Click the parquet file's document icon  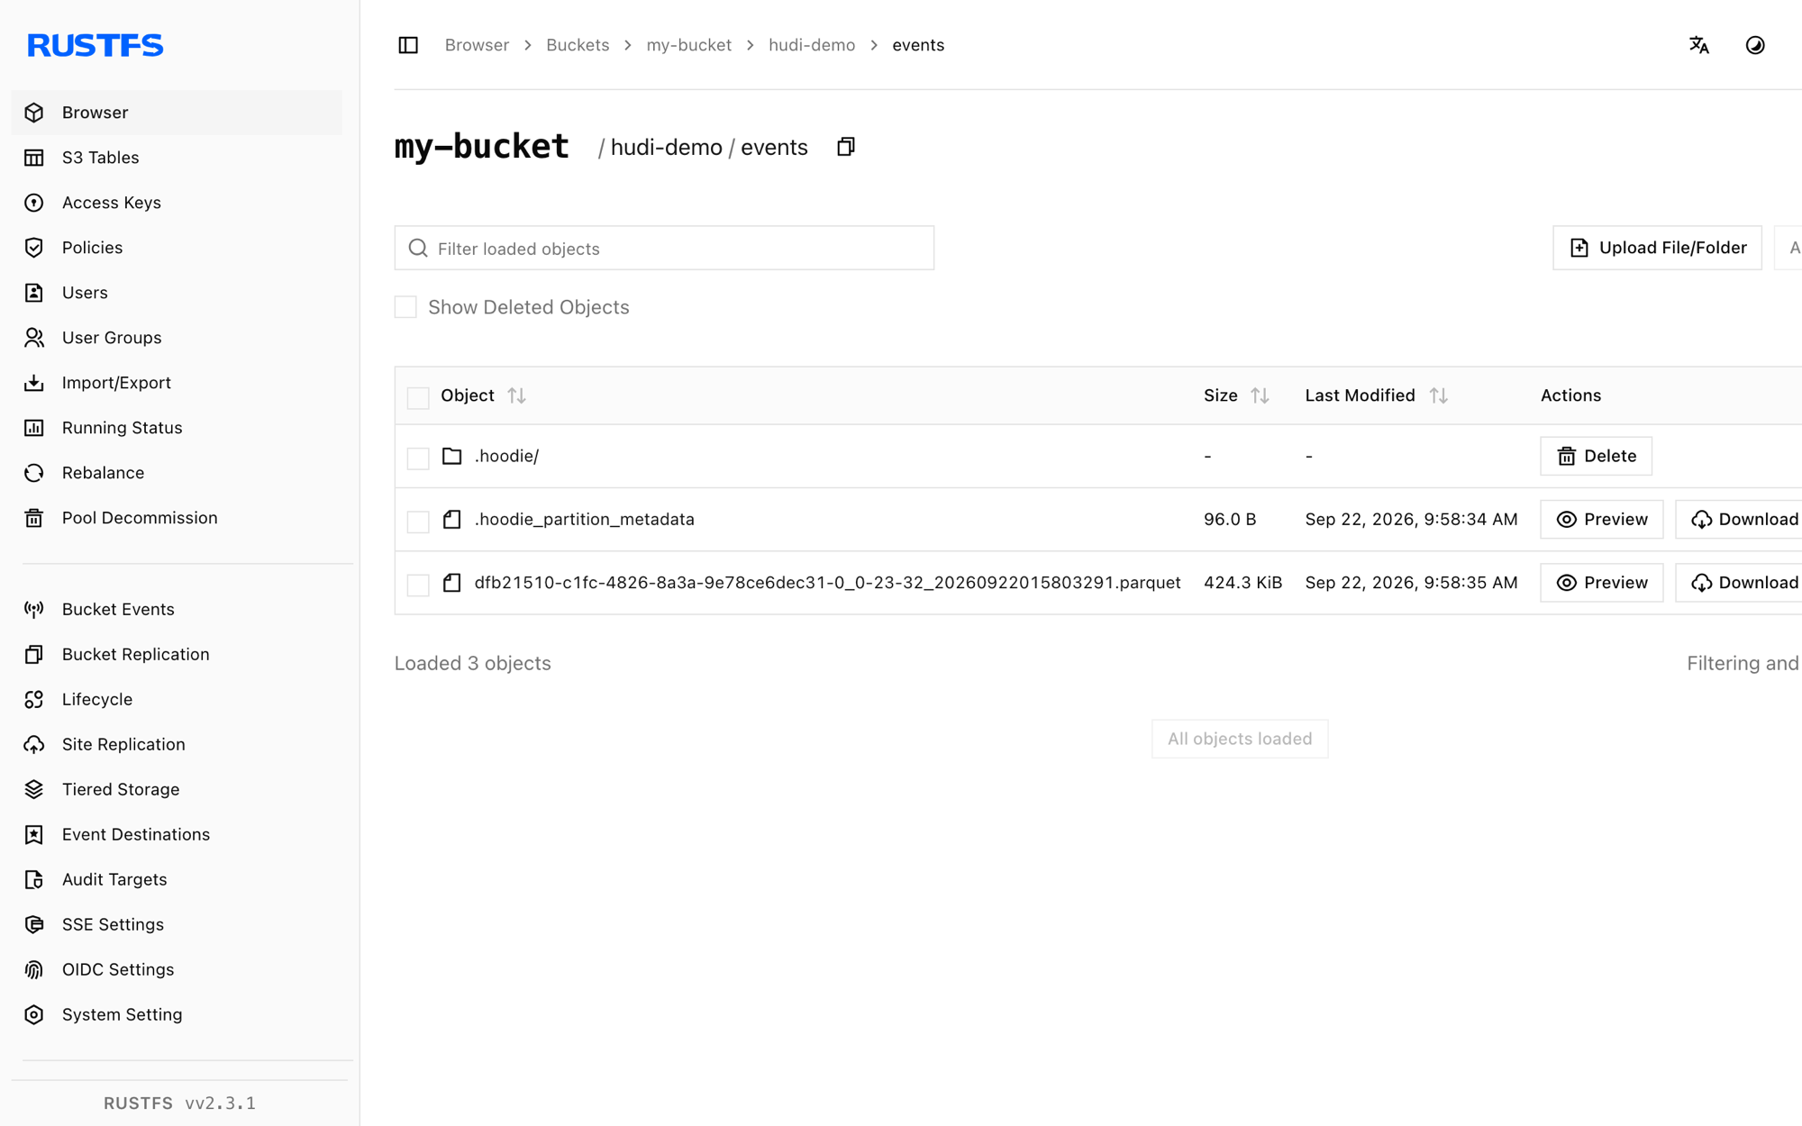click(x=452, y=583)
